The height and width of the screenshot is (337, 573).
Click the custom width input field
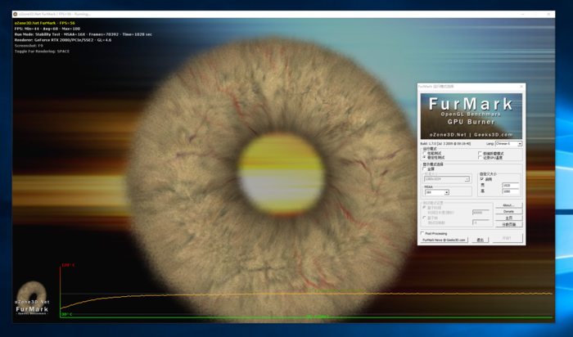pos(511,186)
